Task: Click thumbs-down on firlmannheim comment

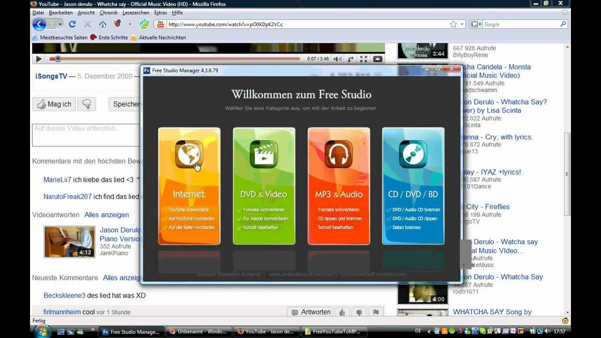Action: point(359,312)
